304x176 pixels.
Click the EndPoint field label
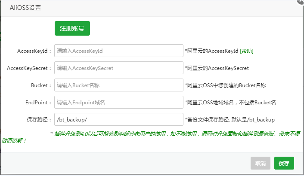[39, 103]
